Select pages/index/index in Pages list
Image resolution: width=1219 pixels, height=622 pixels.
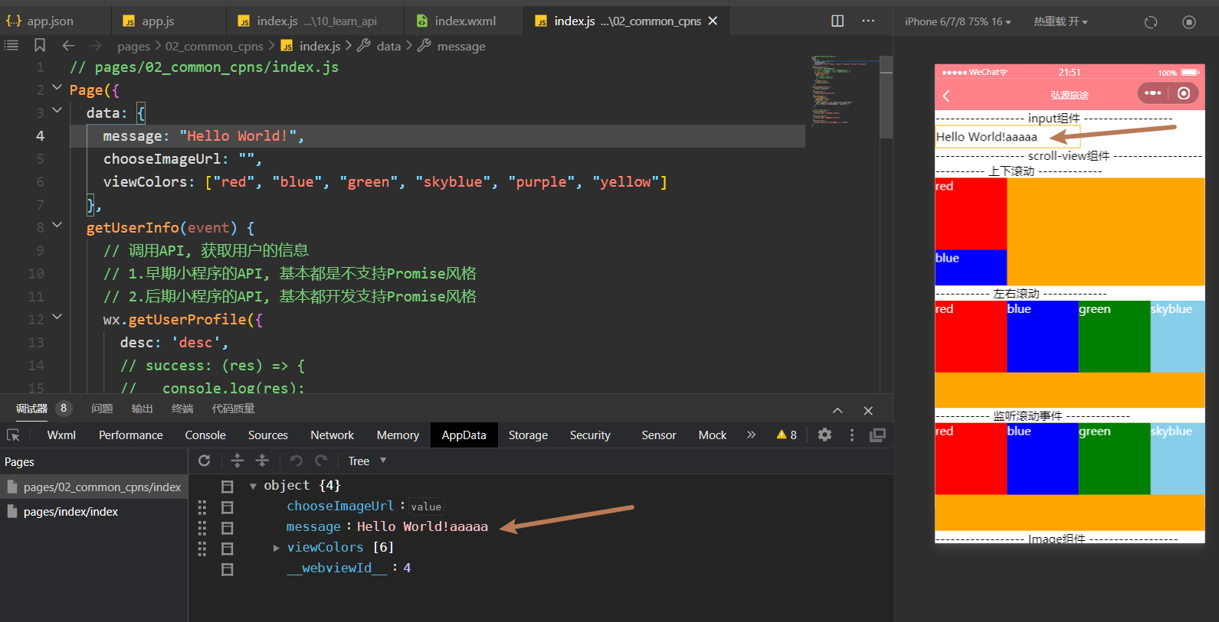(70, 511)
